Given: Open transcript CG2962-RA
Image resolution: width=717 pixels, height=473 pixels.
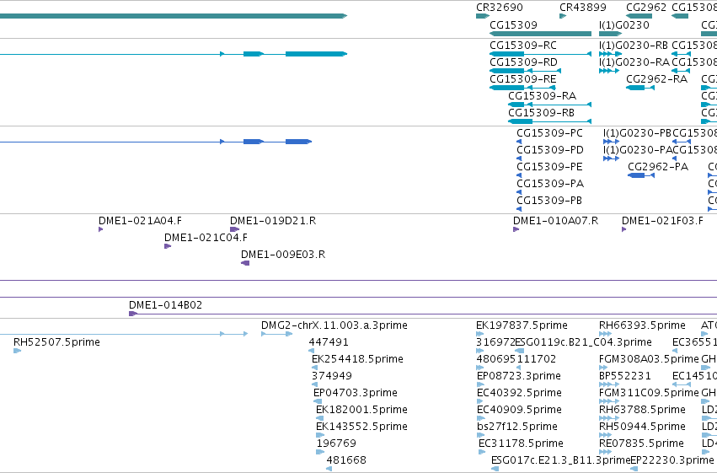Looking at the screenshot, I should 656,79.
